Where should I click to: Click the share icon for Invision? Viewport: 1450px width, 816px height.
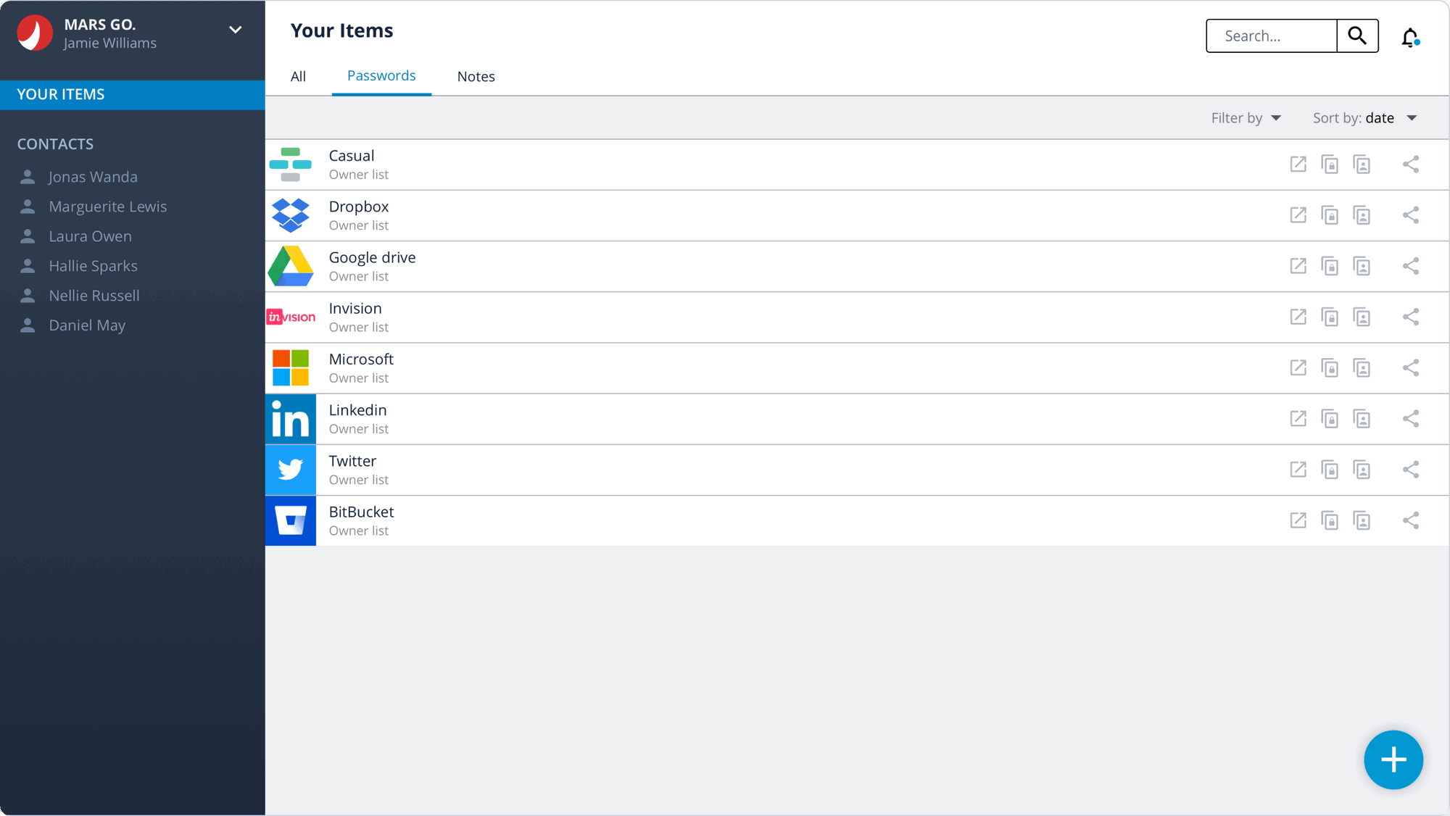[x=1410, y=317]
